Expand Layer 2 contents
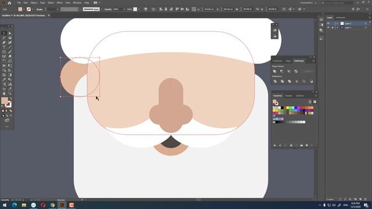Viewport: 372px width, 209px height. pyautogui.click(x=337, y=23)
